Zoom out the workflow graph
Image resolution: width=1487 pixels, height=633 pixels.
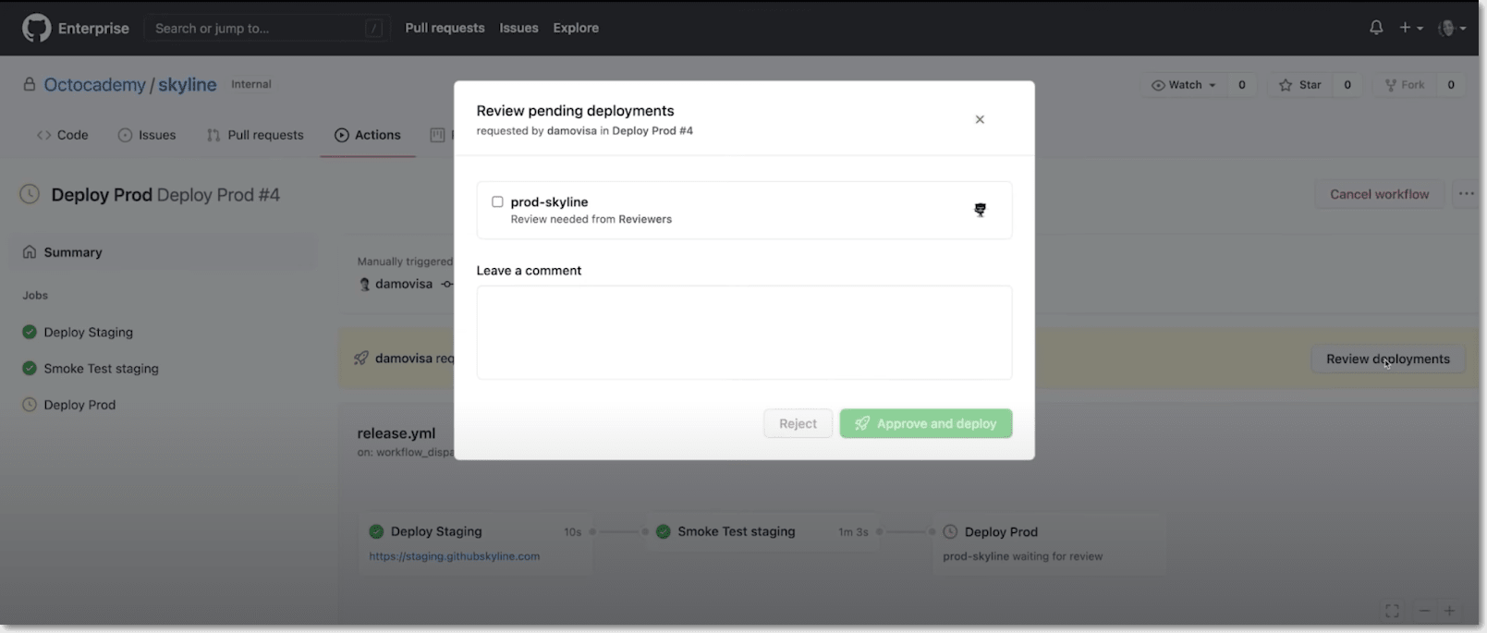click(x=1425, y=611)
